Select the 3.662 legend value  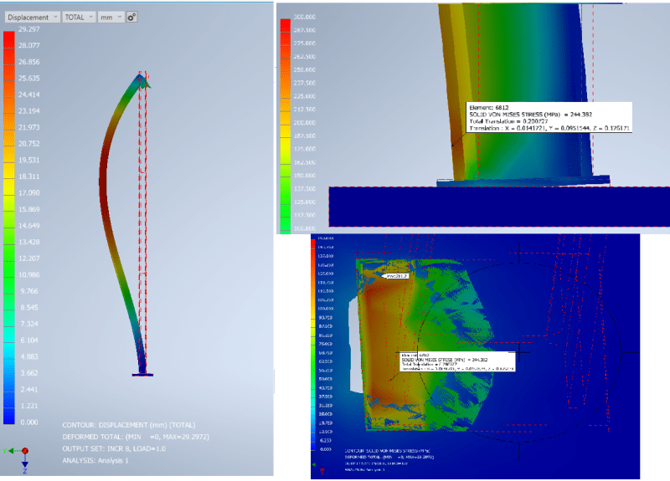point(29,373)
